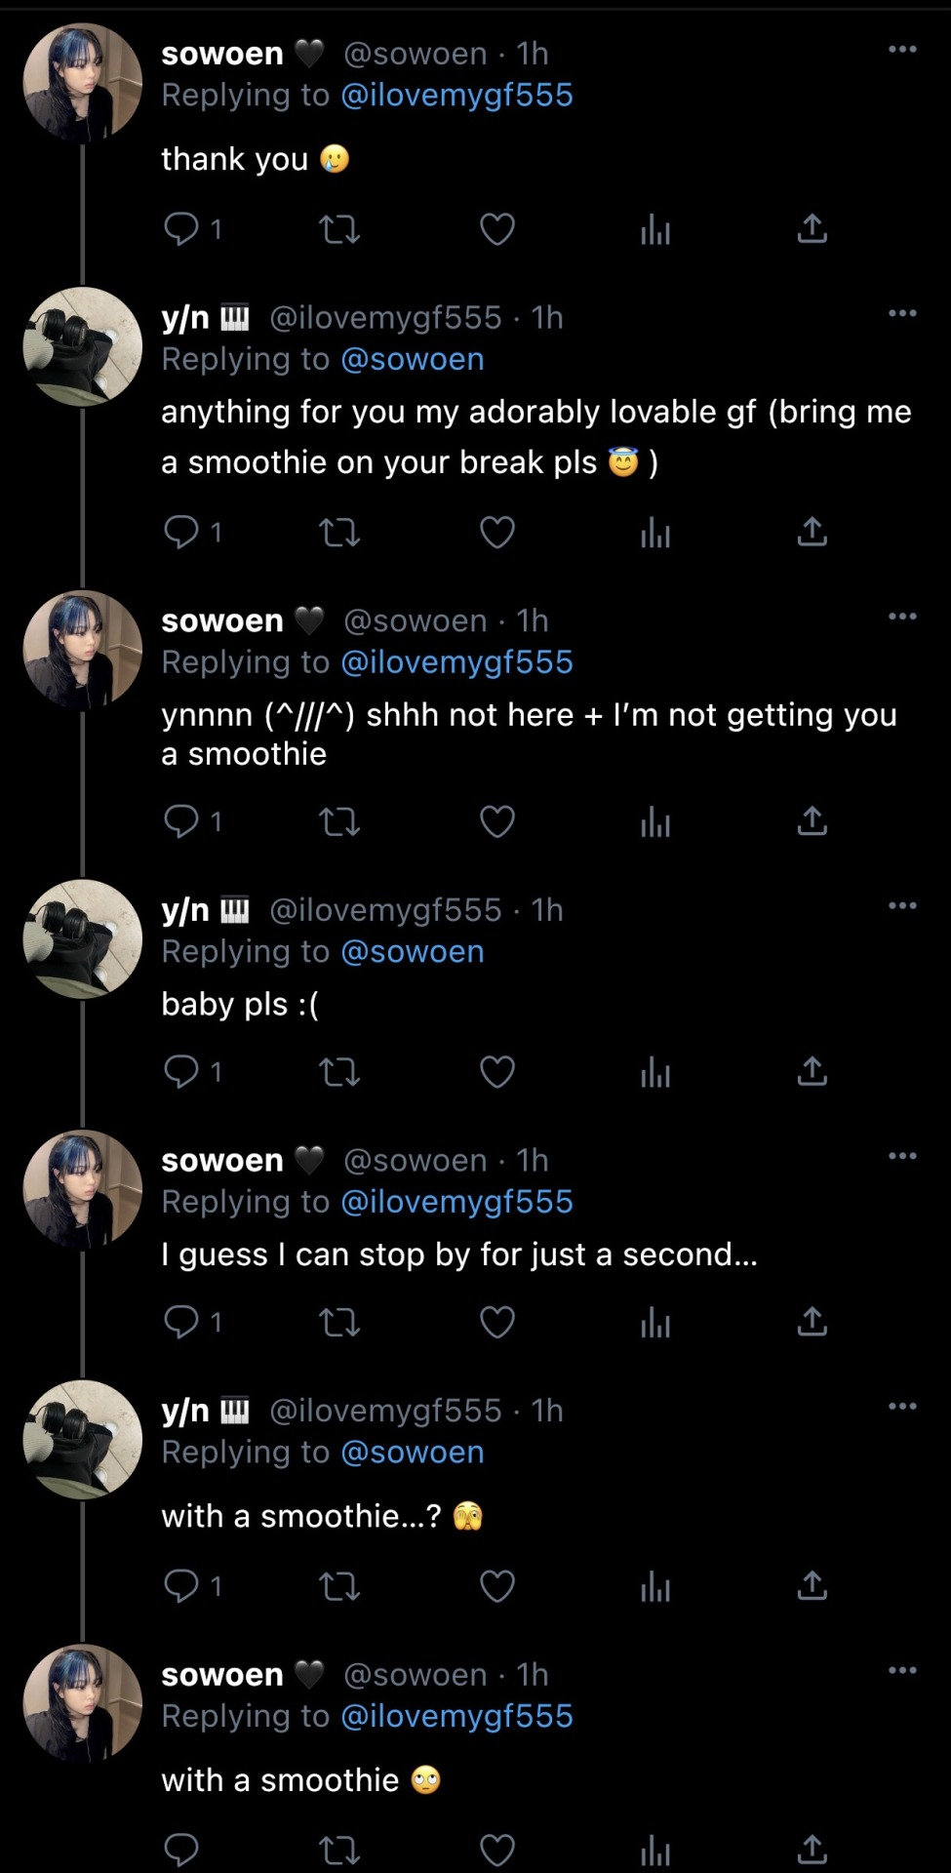Like the "anything for you" smoothie tweet
951x1873 pixels.
[496, 532]
